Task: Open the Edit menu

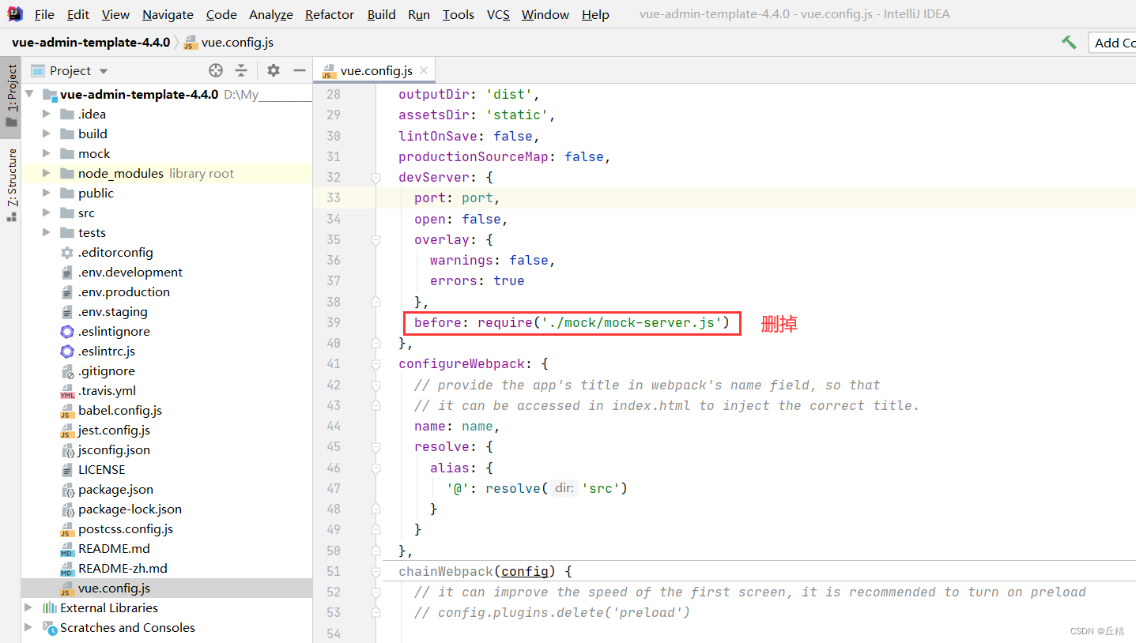Action: [x=78, y=14]
